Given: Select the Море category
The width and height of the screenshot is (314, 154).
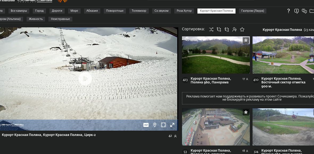Looking at the screenshot, I should 74,11.
